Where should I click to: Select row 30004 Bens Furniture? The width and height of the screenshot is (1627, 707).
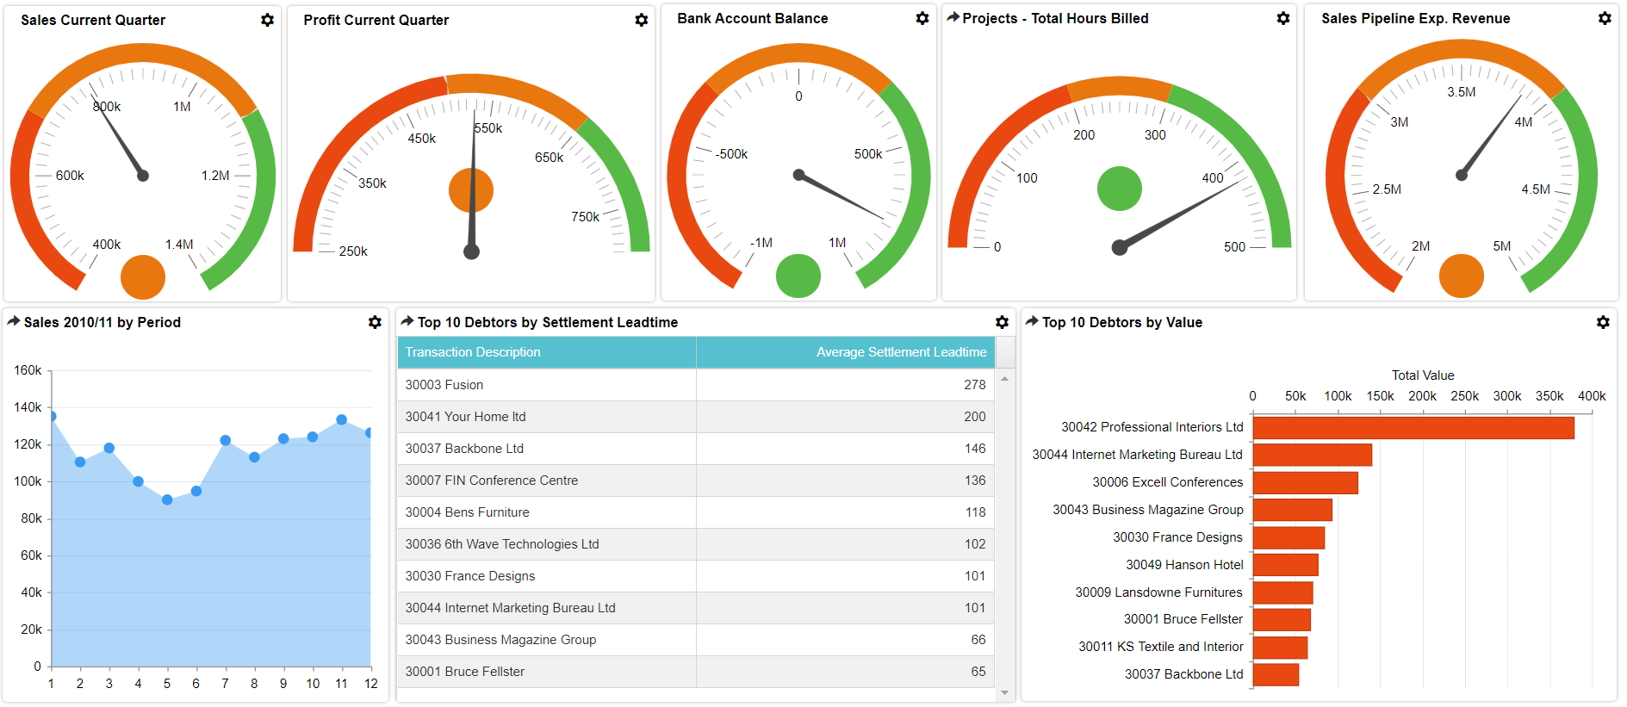click(696, 512)
